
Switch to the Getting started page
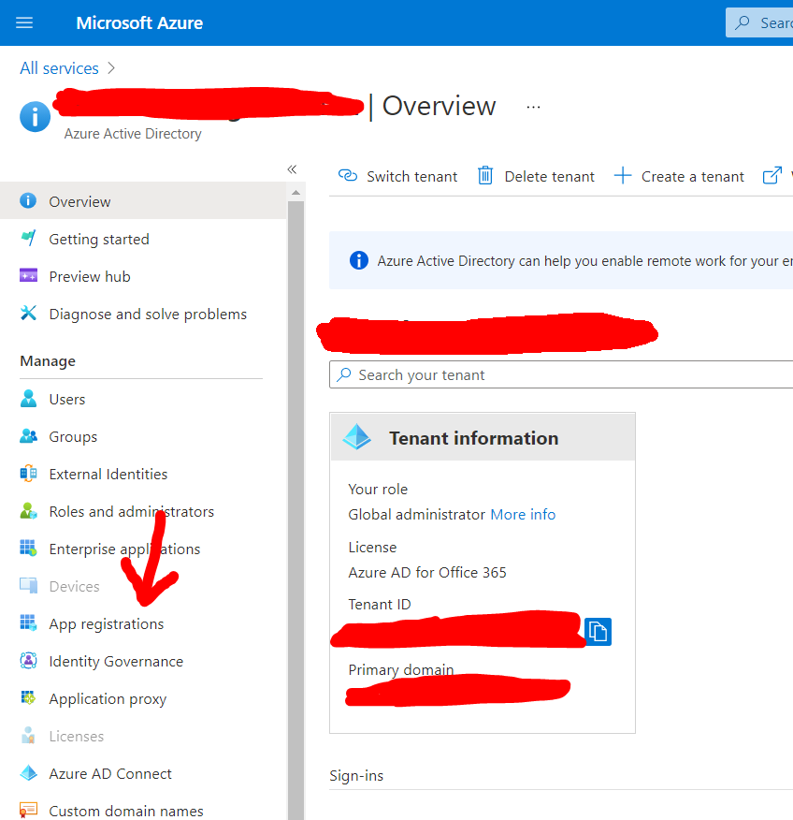pos(96,239)
